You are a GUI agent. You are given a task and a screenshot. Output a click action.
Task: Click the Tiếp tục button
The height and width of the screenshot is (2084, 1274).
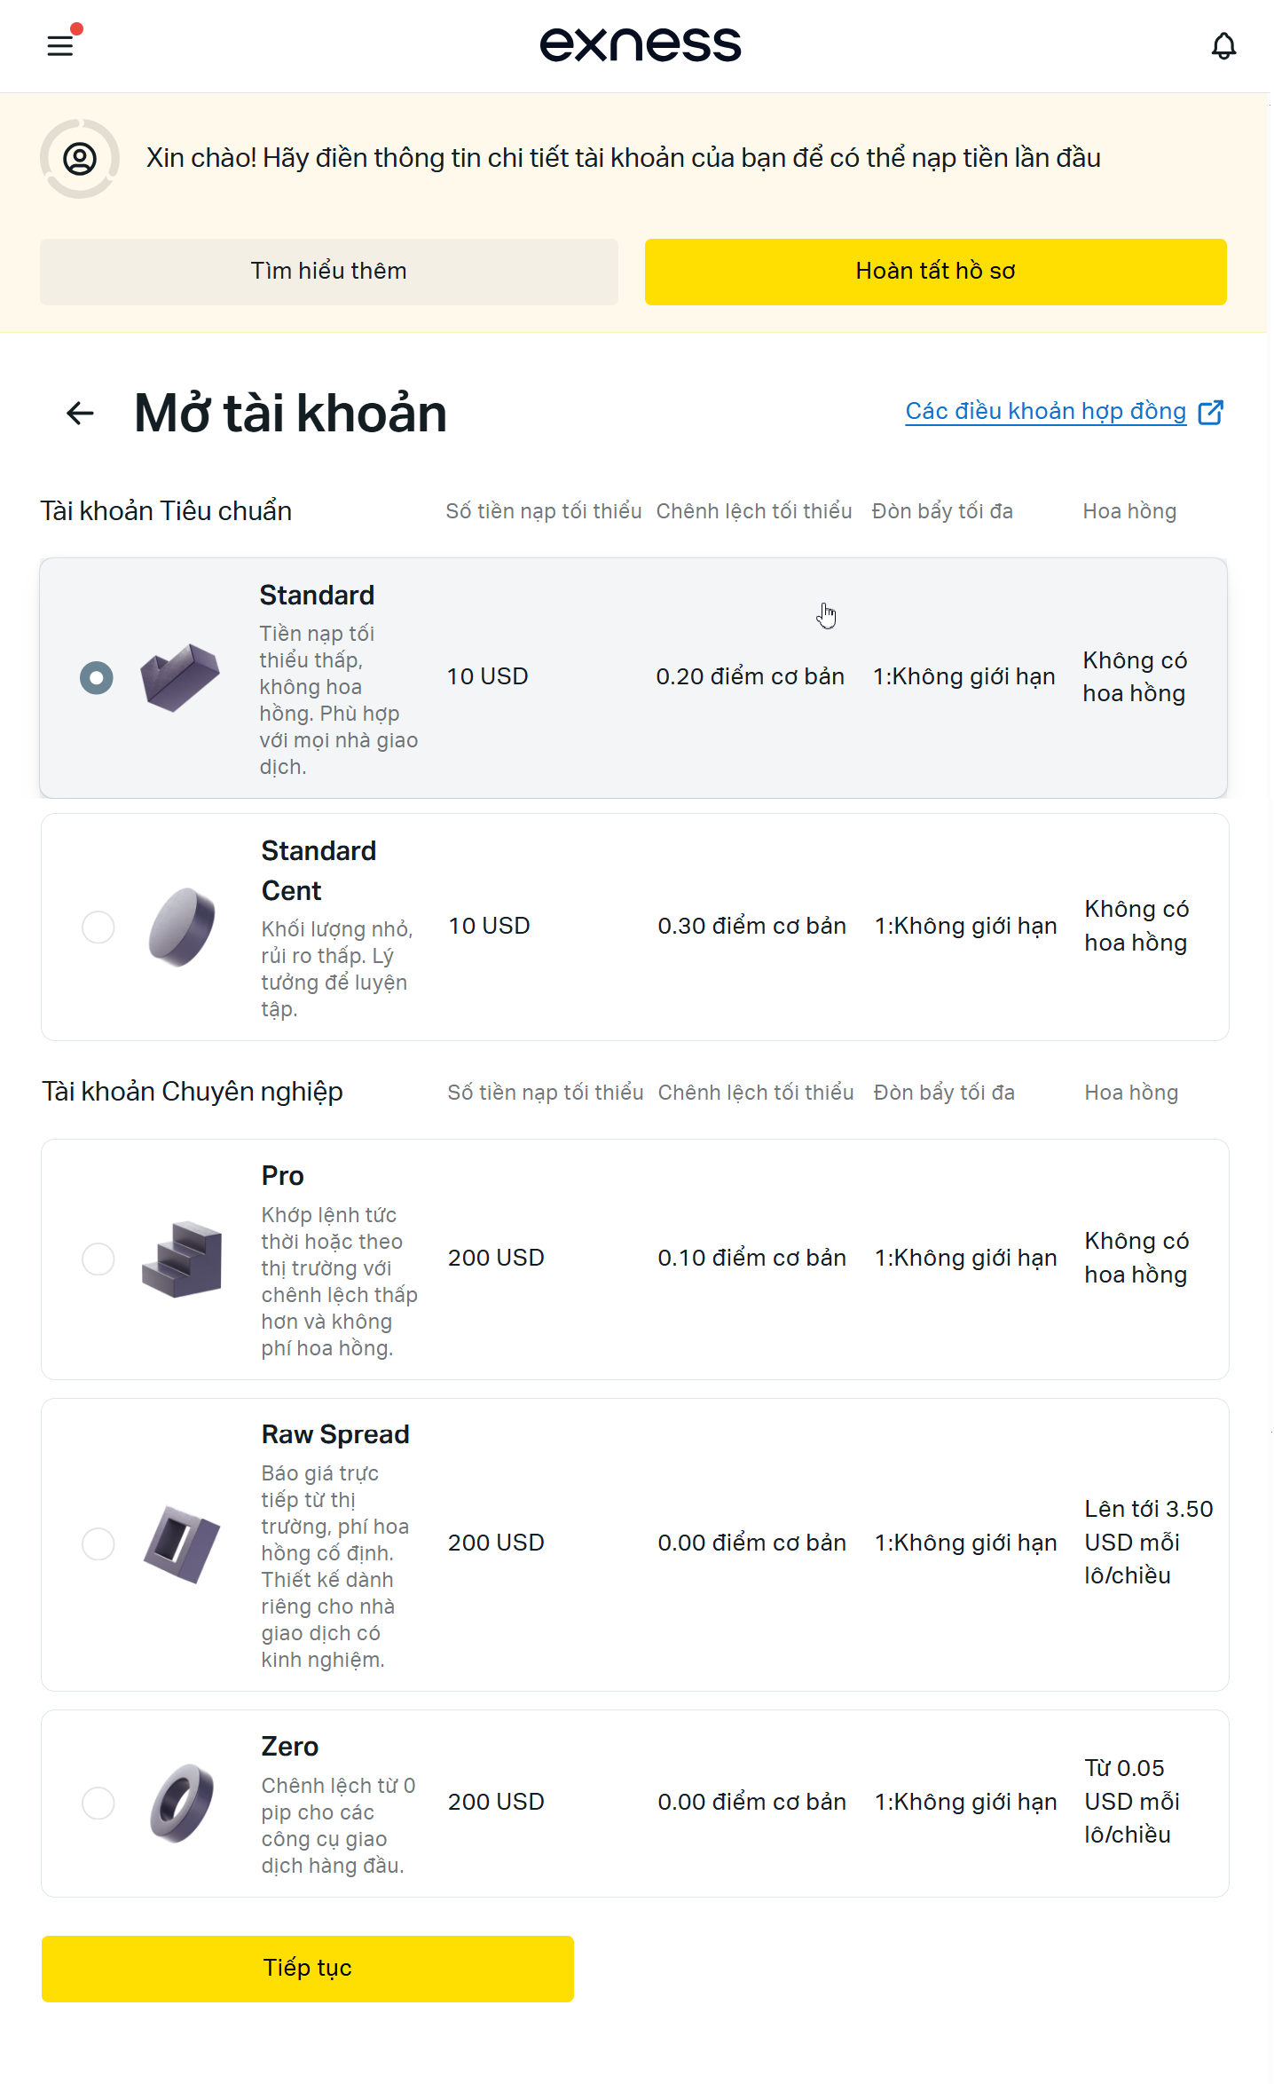(307, 1969)
